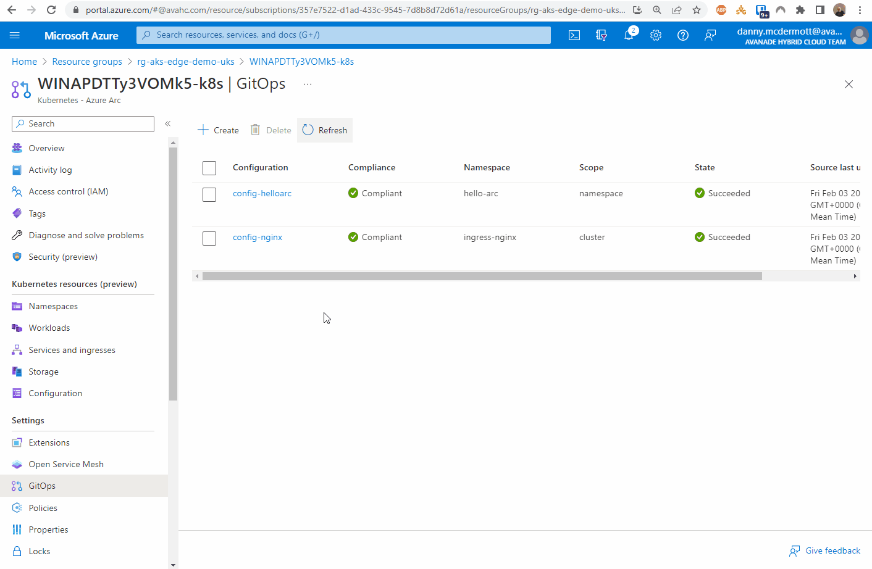Image resolution: width=872 pixels, height=569 pixels.
Task: Open browser extensions puzzle icon
Action: (800, 10)
